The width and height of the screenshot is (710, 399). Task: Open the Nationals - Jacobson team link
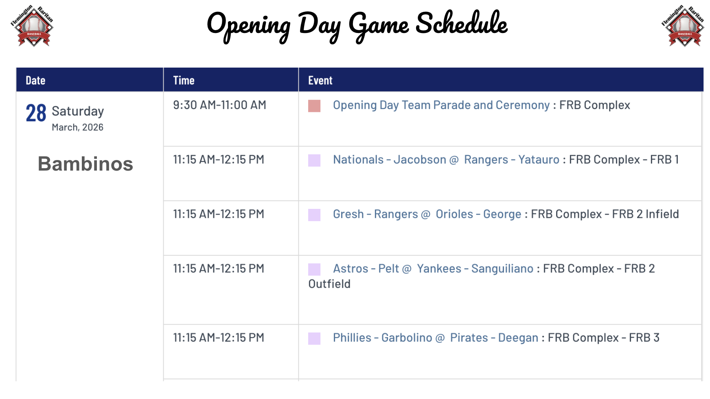coord(389,160)
